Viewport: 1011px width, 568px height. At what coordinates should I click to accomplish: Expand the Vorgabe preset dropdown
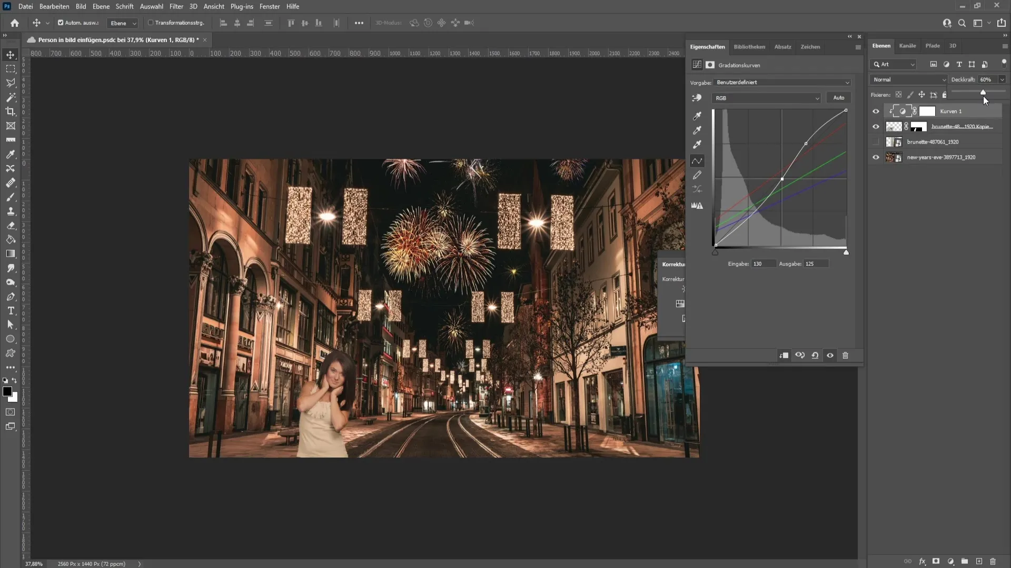coord(847,83)
